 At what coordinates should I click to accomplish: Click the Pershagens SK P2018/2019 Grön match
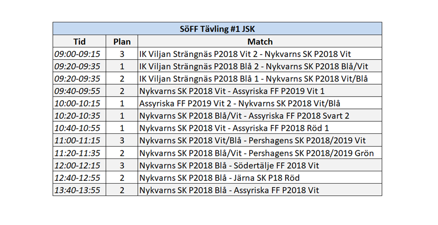pyautogui.click(x=256, y=153)
